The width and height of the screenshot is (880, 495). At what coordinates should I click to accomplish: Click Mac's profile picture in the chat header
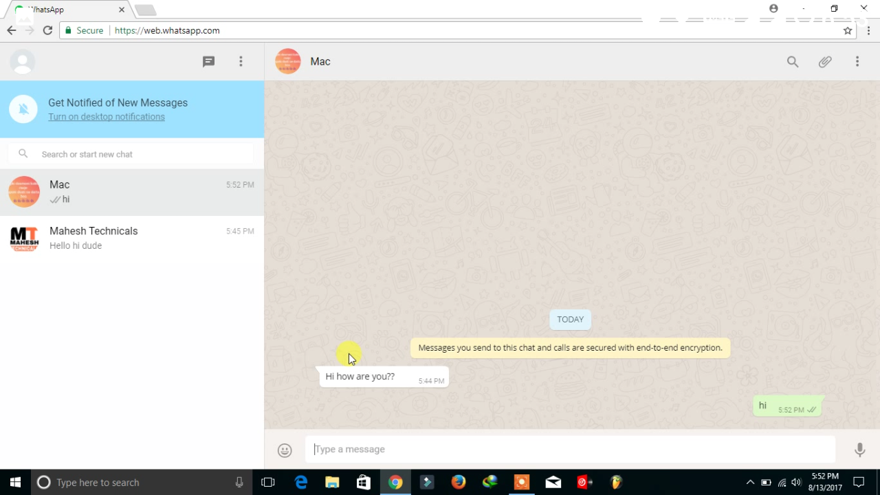287,61
